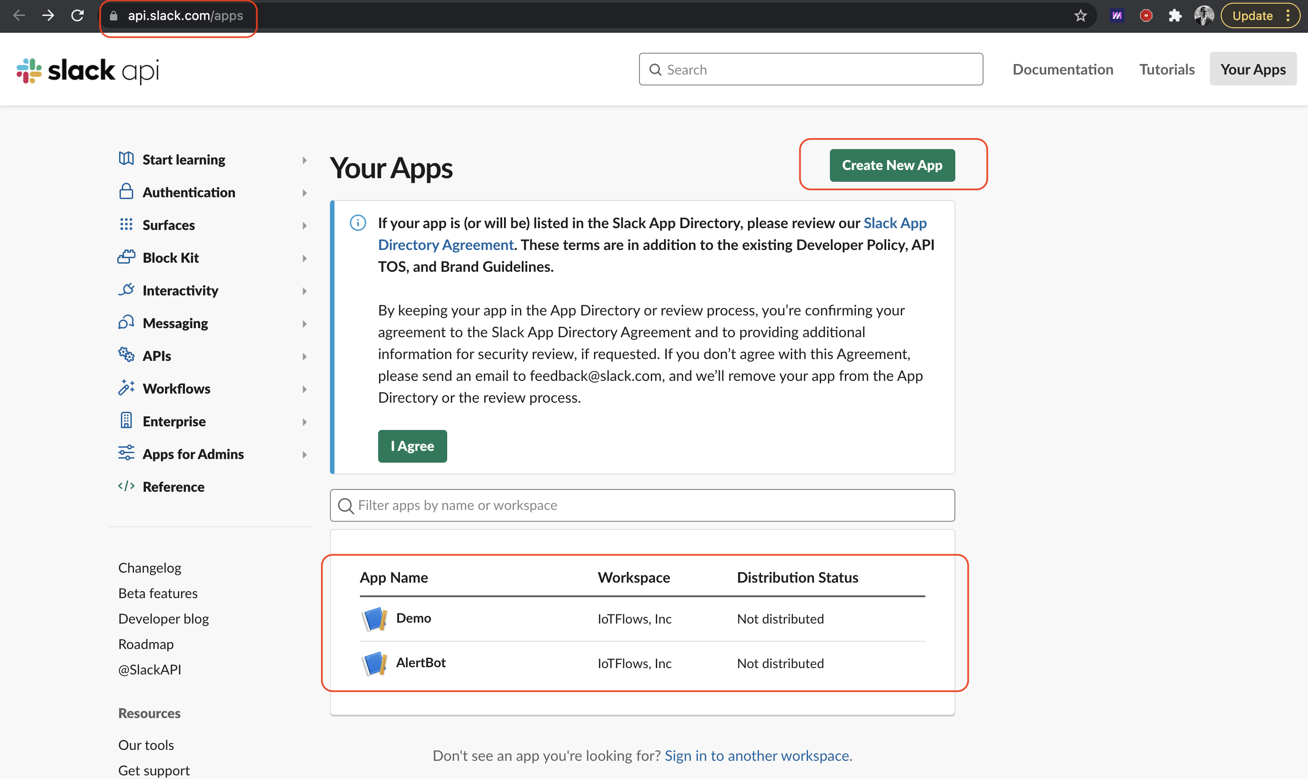Click the Workflows wand icon
The width and height of the screenshot is (1308, 779).
tap(126, 388)
